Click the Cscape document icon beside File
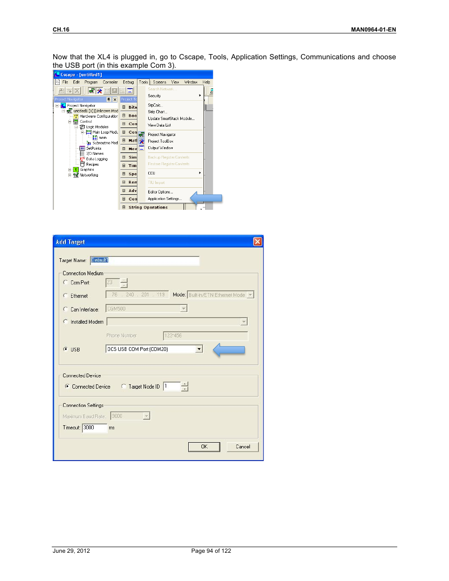Screen dimensions: 449x581 click(57, 82)
